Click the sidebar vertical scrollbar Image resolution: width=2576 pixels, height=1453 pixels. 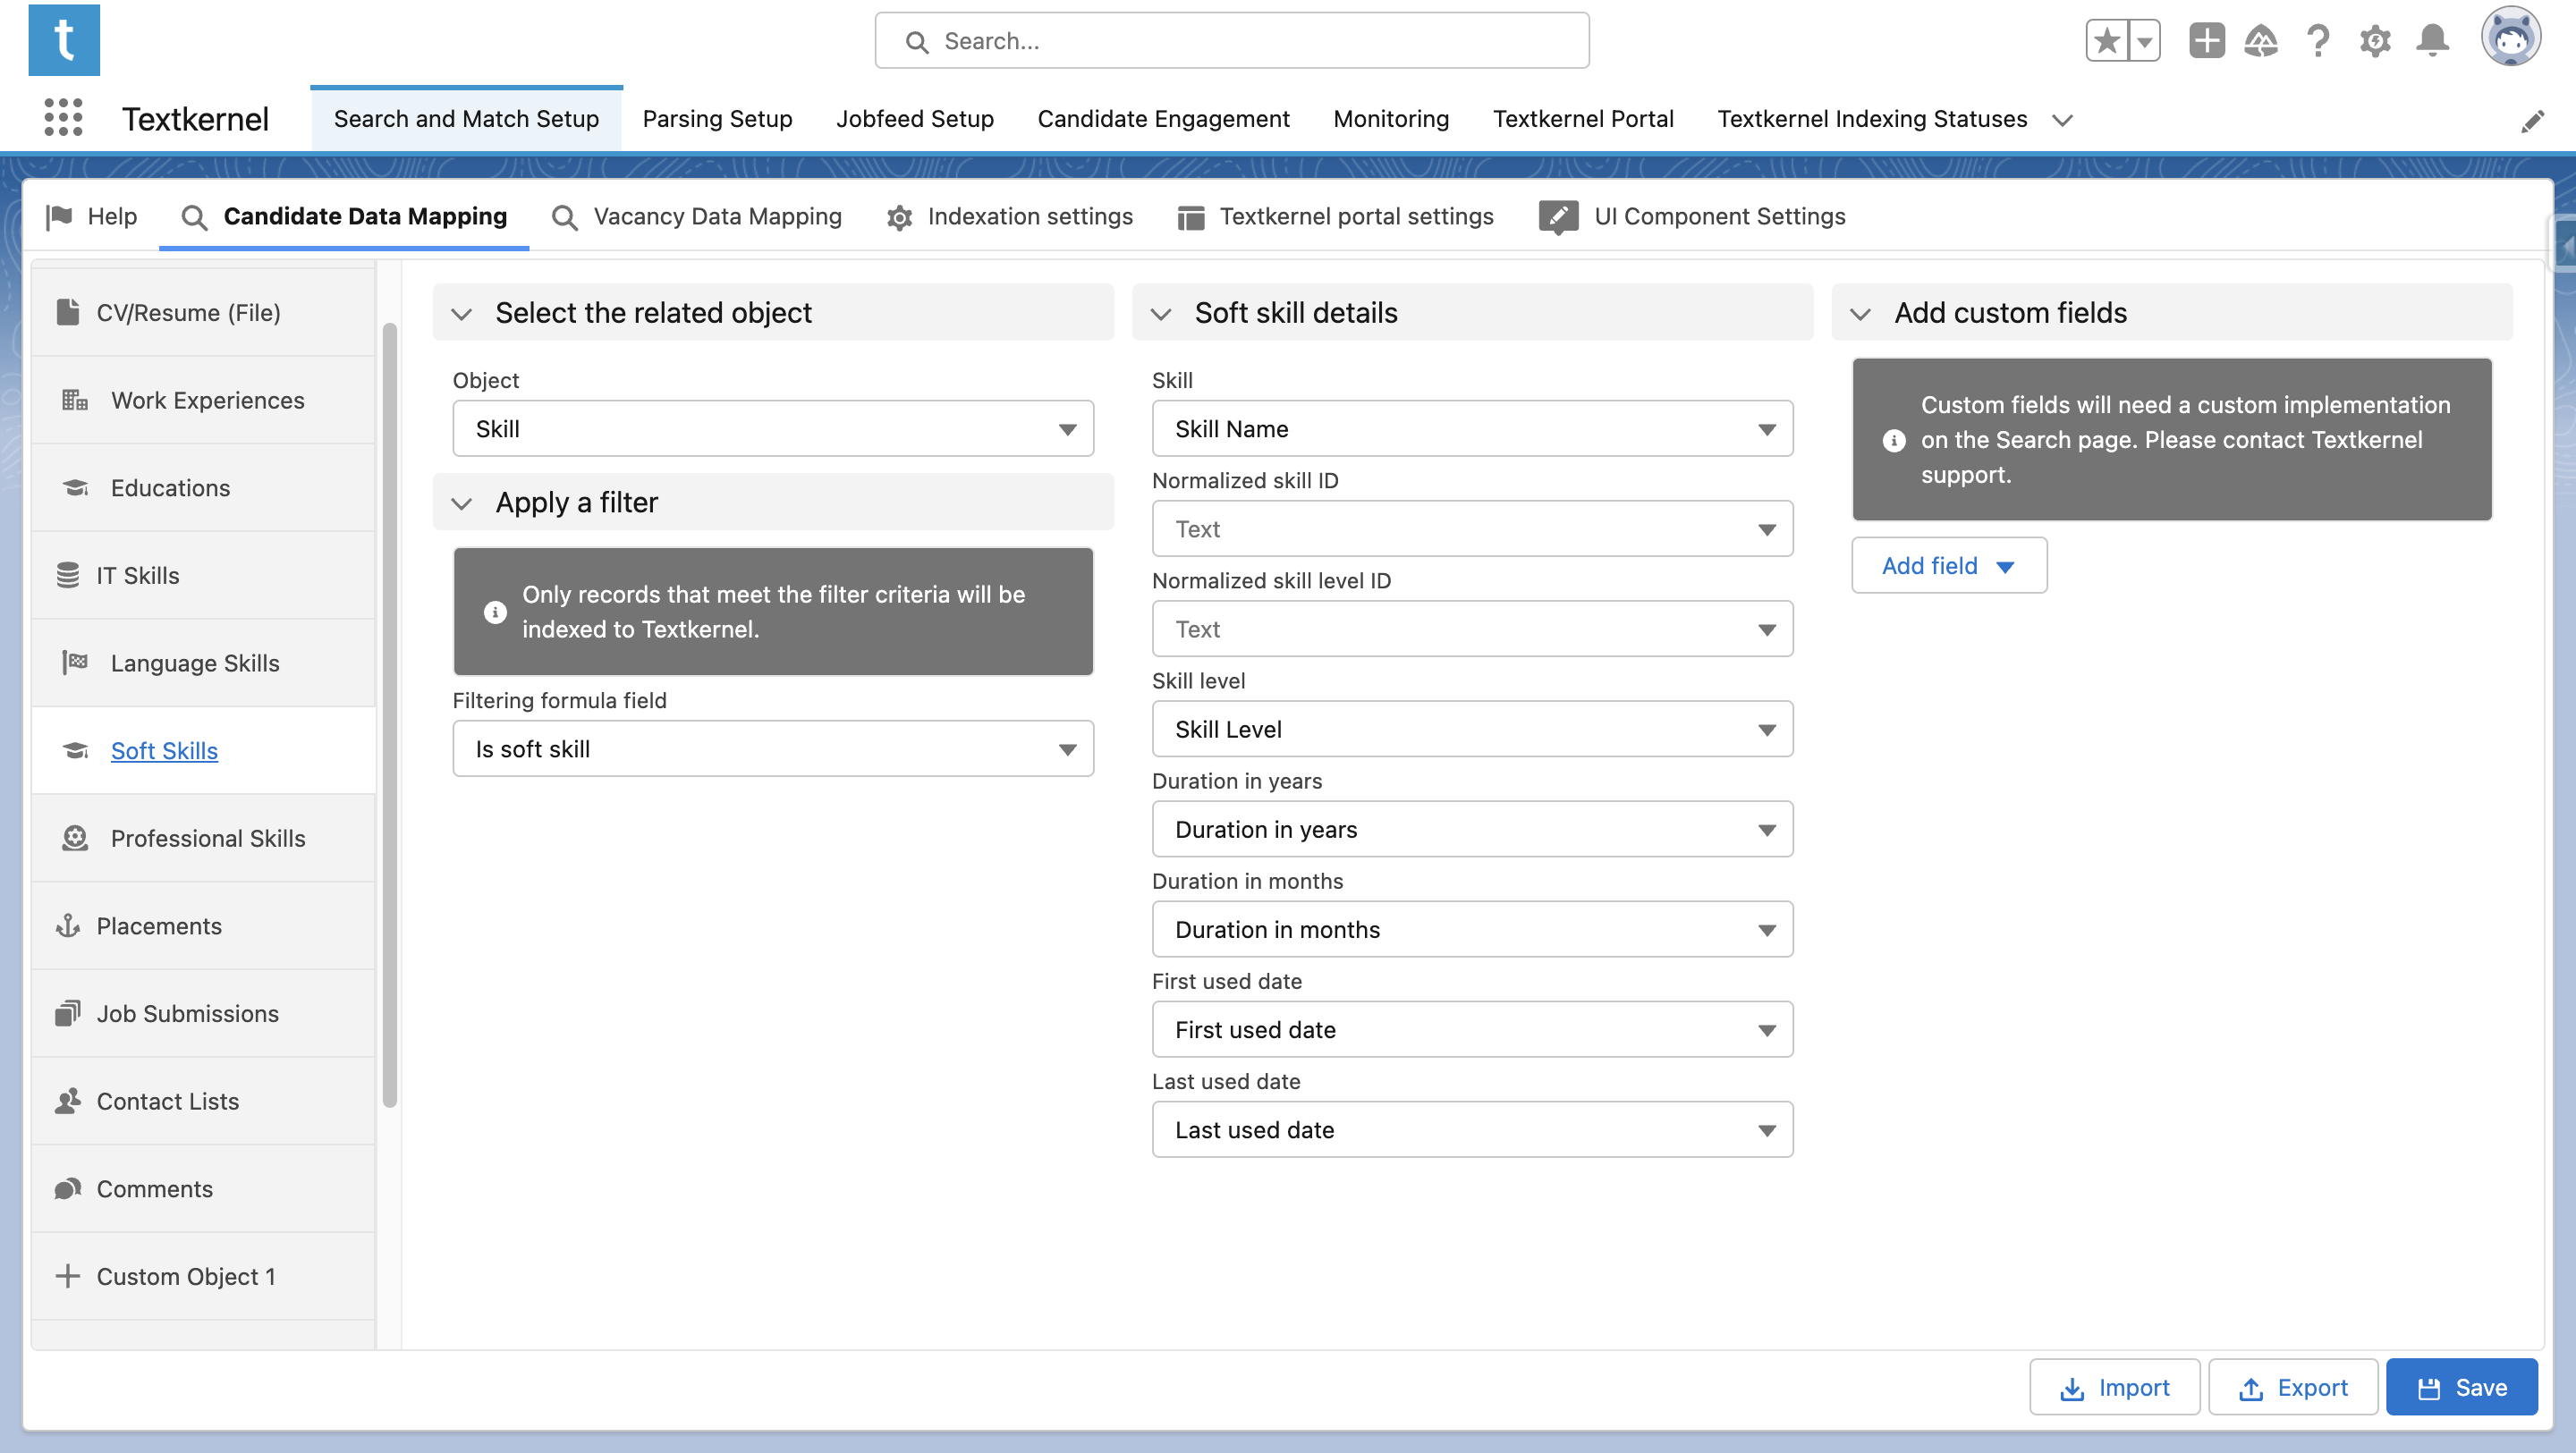coord(390,715)
